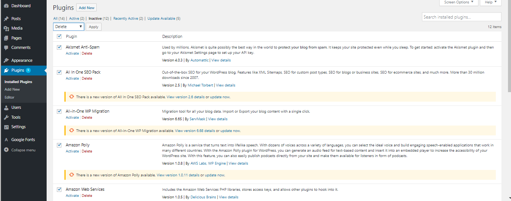The height and width of the screenshot is (201, 511).
Task: Click the Search installed plugins field
Action: (461, 17)
